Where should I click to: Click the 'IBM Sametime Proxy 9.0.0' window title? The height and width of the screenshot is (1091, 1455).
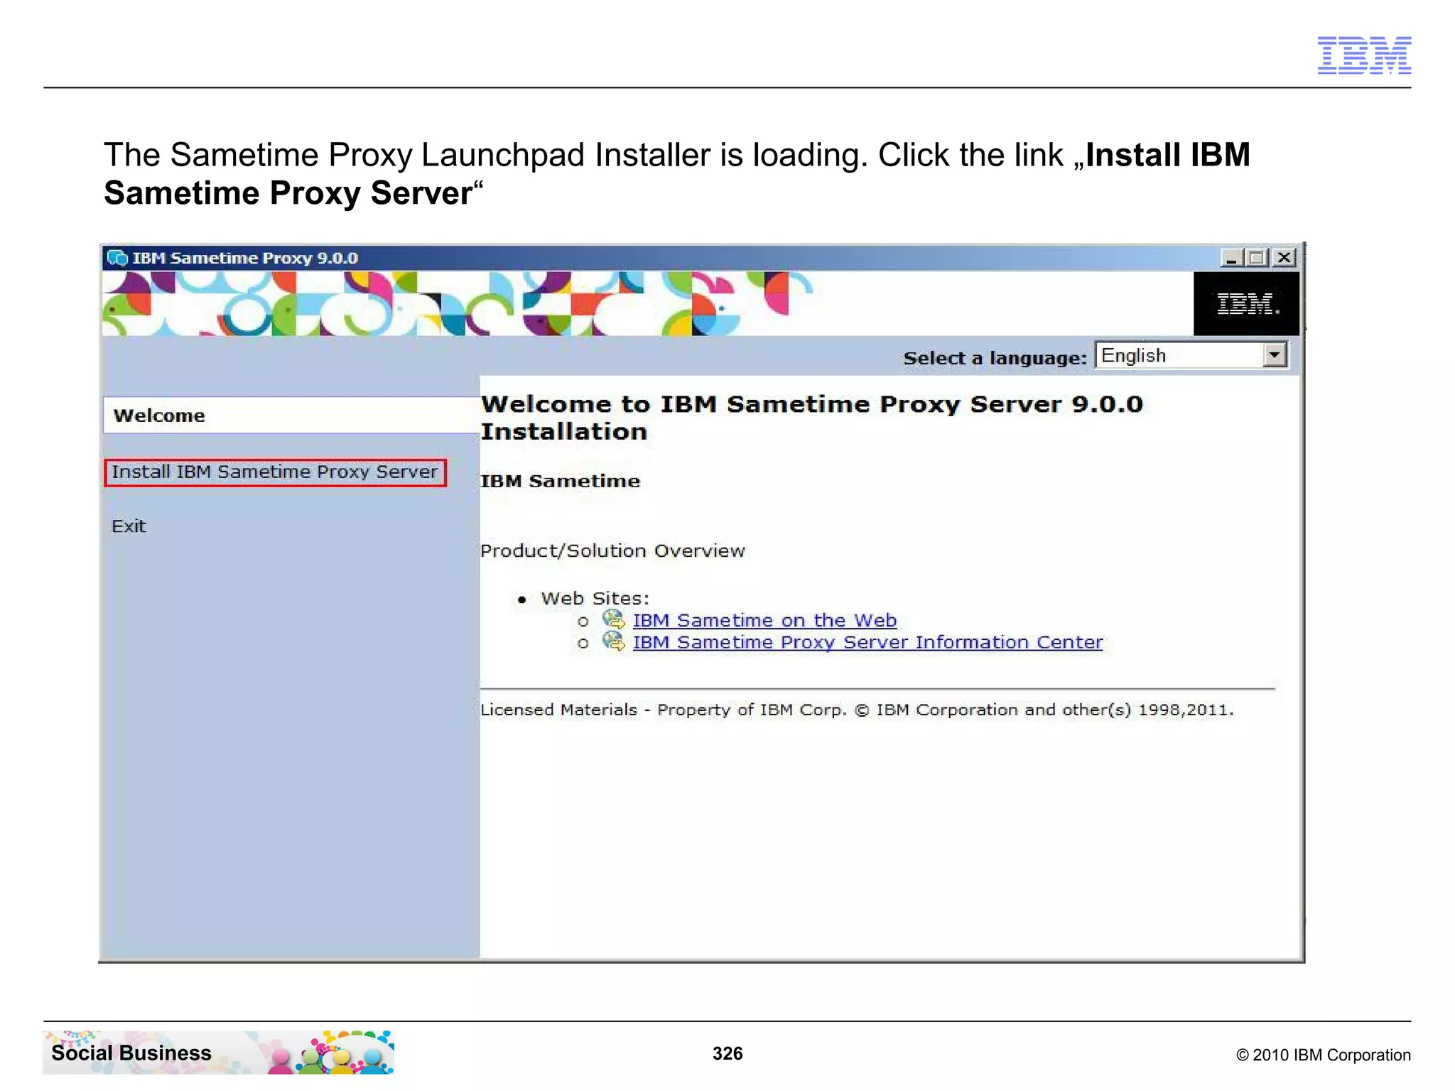[x=245, y=258]
